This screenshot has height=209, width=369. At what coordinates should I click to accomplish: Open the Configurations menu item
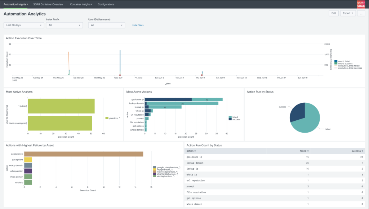(x=106, y=4)
